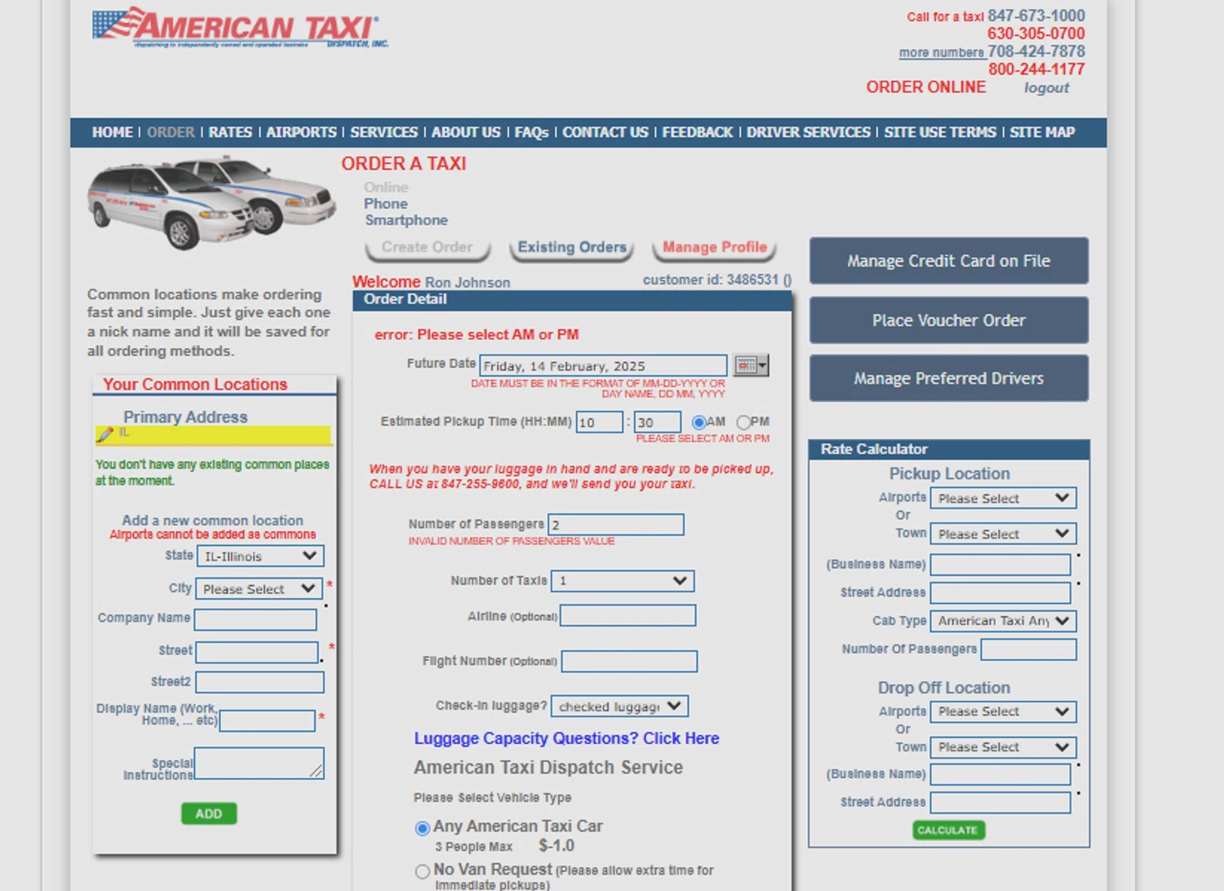Open the ABOUT US menu item

[466, 132]
